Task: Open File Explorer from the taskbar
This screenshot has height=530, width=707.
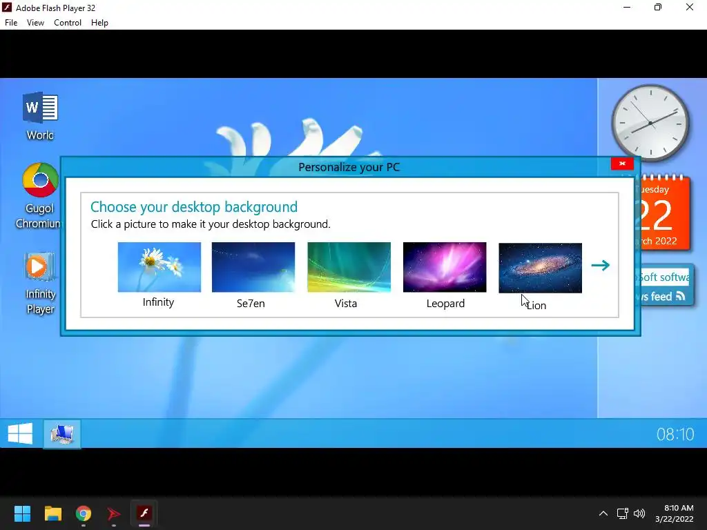Action: 52,513
